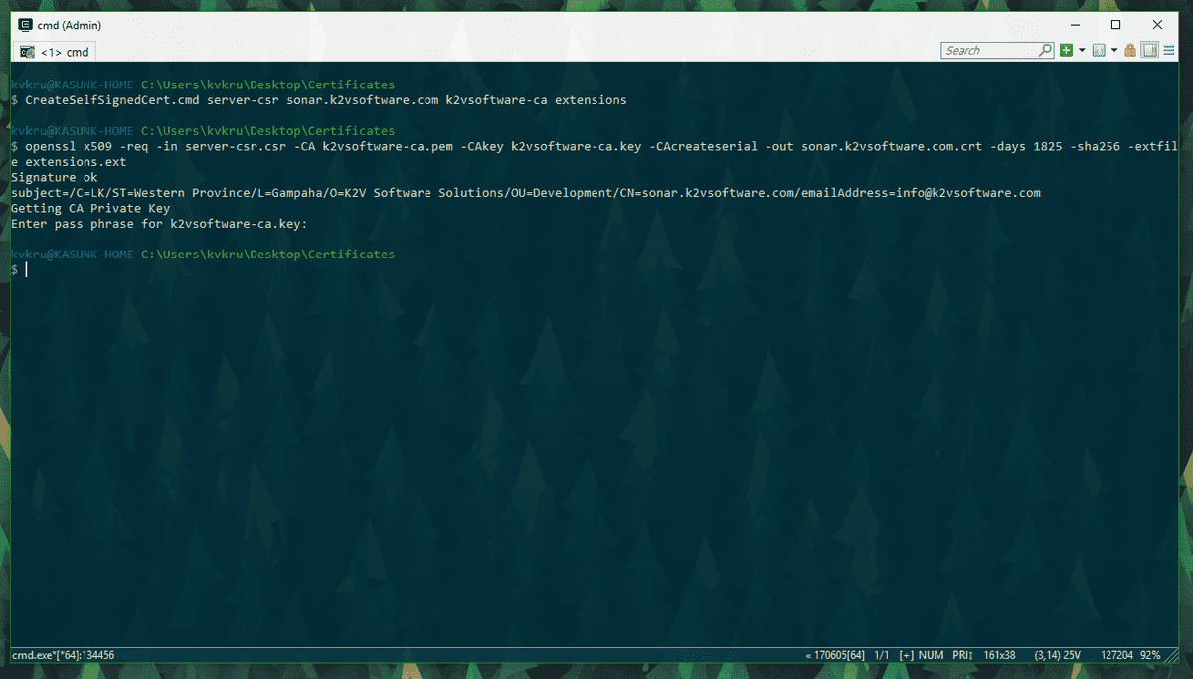Collapse status bar columns via double-chevron
Screen dimensions: 1193x679
click(x=807, y=655)
